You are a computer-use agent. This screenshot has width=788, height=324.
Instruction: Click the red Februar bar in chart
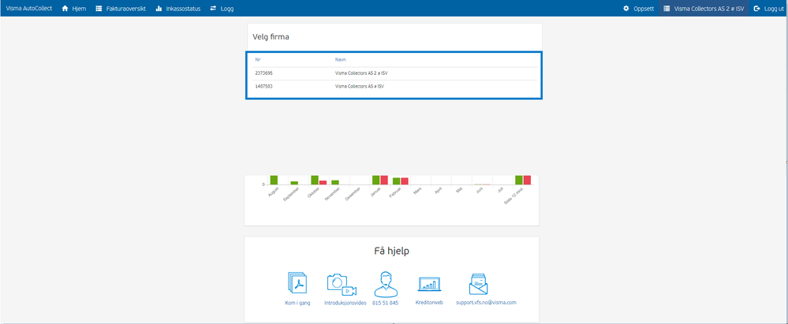click(405, 181)
